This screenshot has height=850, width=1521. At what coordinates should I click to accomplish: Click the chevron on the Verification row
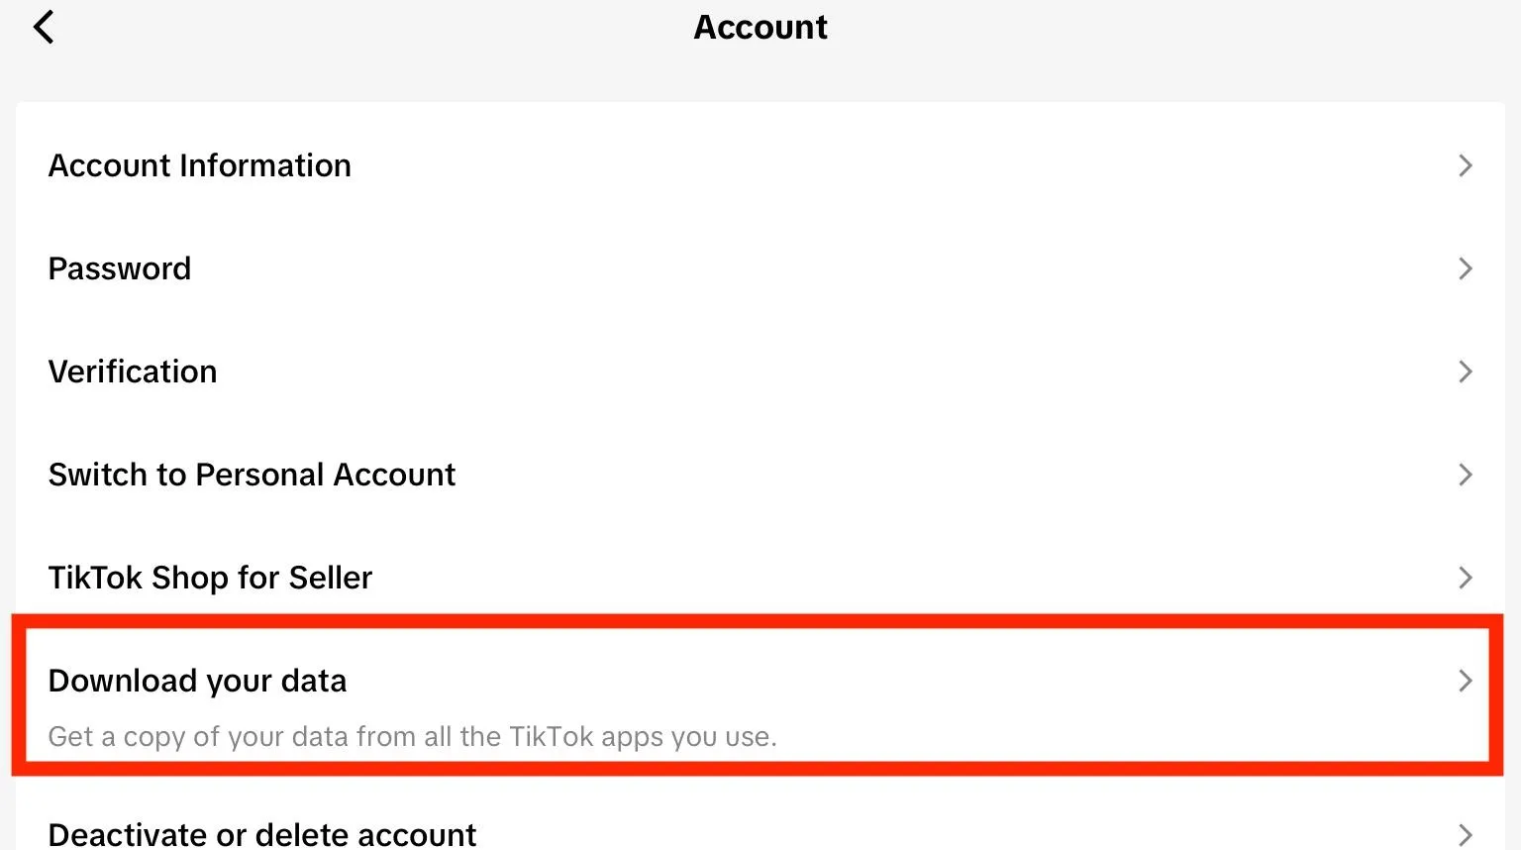tap(1466, 372)
